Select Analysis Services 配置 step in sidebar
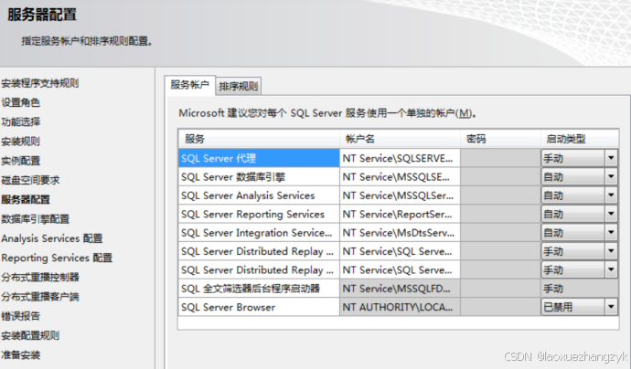 (52, 238)
